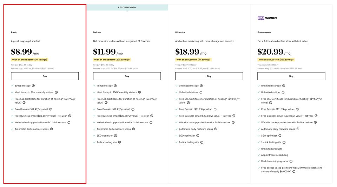This screenshot has width=337, height=187.
Task: Show info for Deluxe SEO optimizer
Action: (115, 136)
